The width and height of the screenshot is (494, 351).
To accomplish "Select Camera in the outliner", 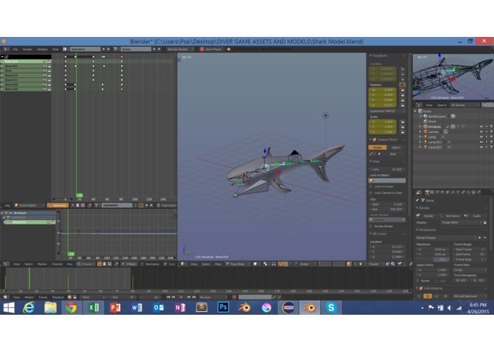I will coord(433,131).
